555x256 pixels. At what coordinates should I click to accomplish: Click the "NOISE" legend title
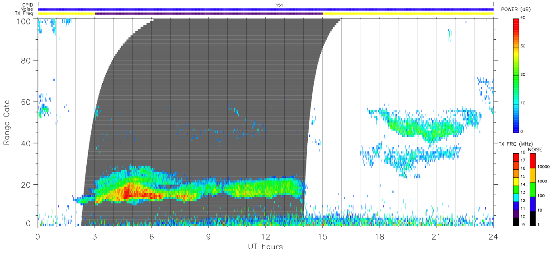coord(535,149)
